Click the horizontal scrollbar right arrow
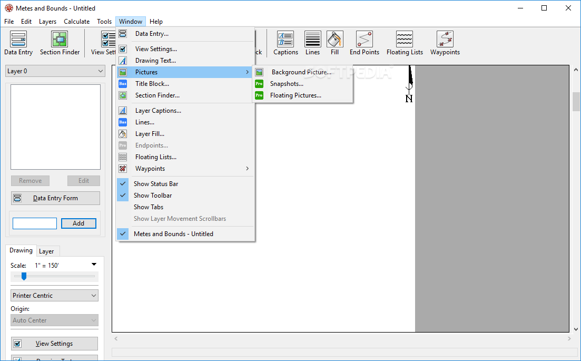The image size is (581, 361). (569, 338)
